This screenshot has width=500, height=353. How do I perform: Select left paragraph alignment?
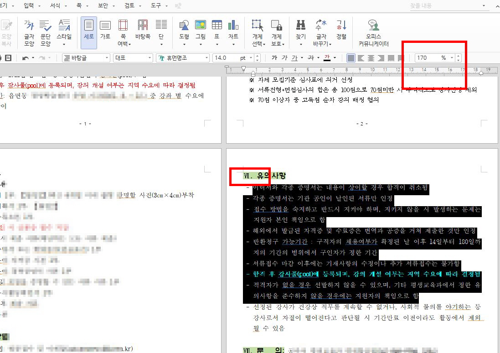361,58
